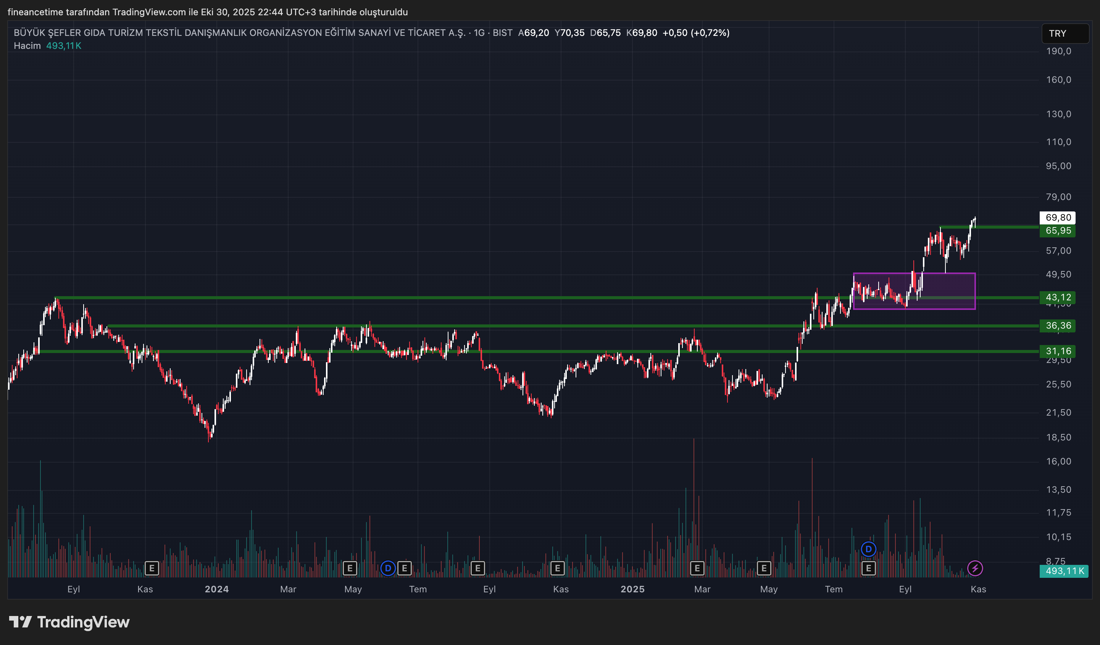Click the purple lightning icon near Kas
This screenshot has width=1100, height=645.
point(975,568)
